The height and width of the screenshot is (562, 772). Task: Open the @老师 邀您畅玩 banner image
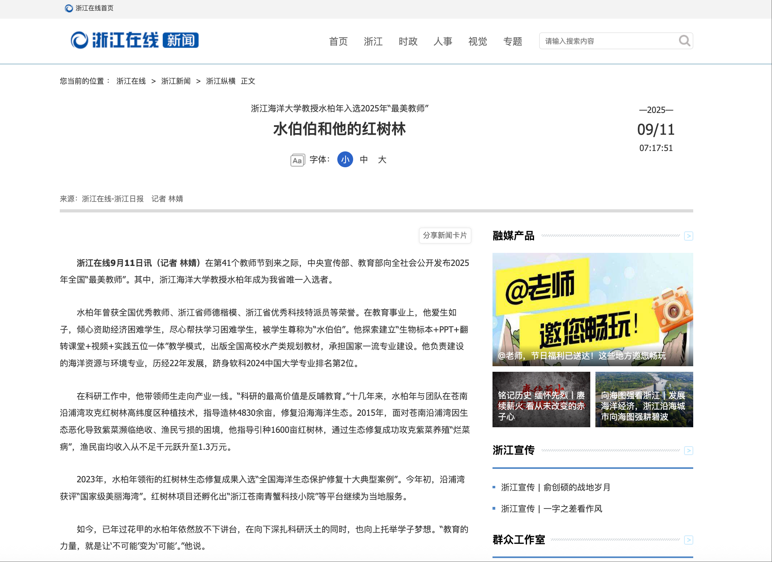click(593, 310)
